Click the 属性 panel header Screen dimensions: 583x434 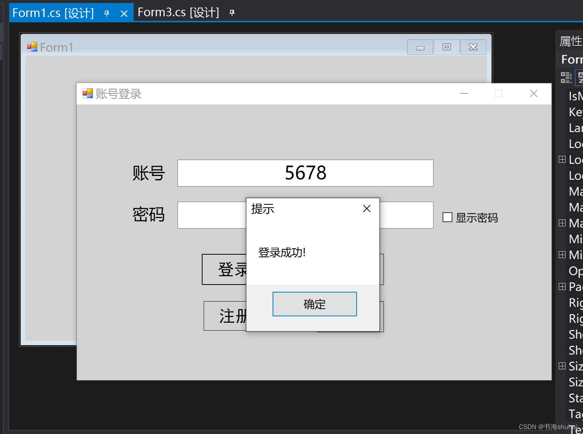[570, 41]
